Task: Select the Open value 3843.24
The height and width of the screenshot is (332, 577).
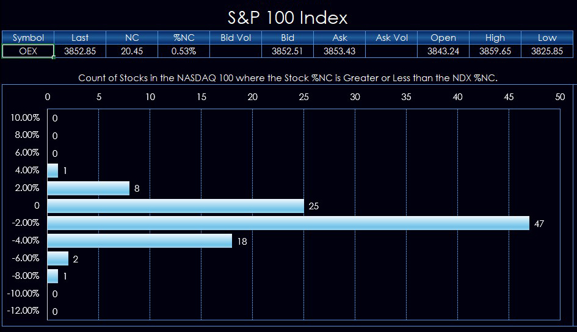Action: (443, 51)
